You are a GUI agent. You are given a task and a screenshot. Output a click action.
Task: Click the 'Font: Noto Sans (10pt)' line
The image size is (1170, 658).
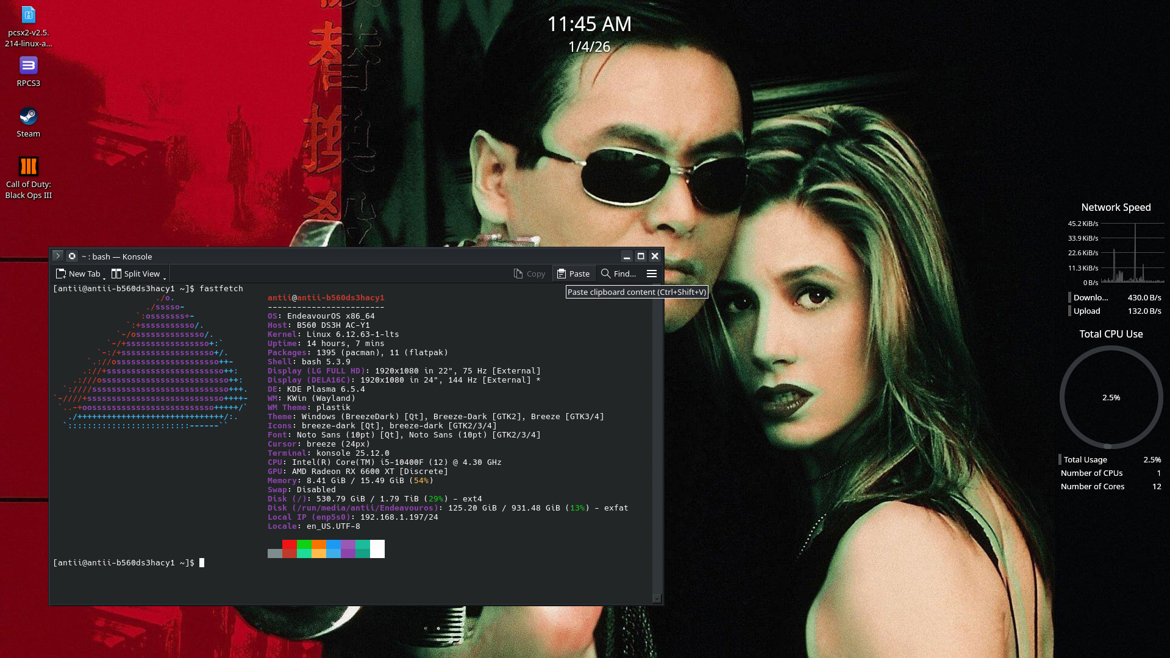click(404, 434)
